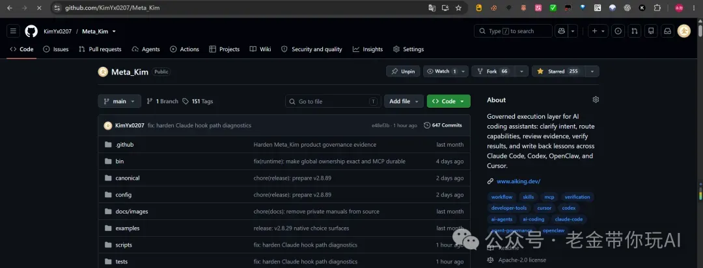The image size is (703, 268).
Task: Open commit hash e48ef3b
Action: [x=381, y=125]
